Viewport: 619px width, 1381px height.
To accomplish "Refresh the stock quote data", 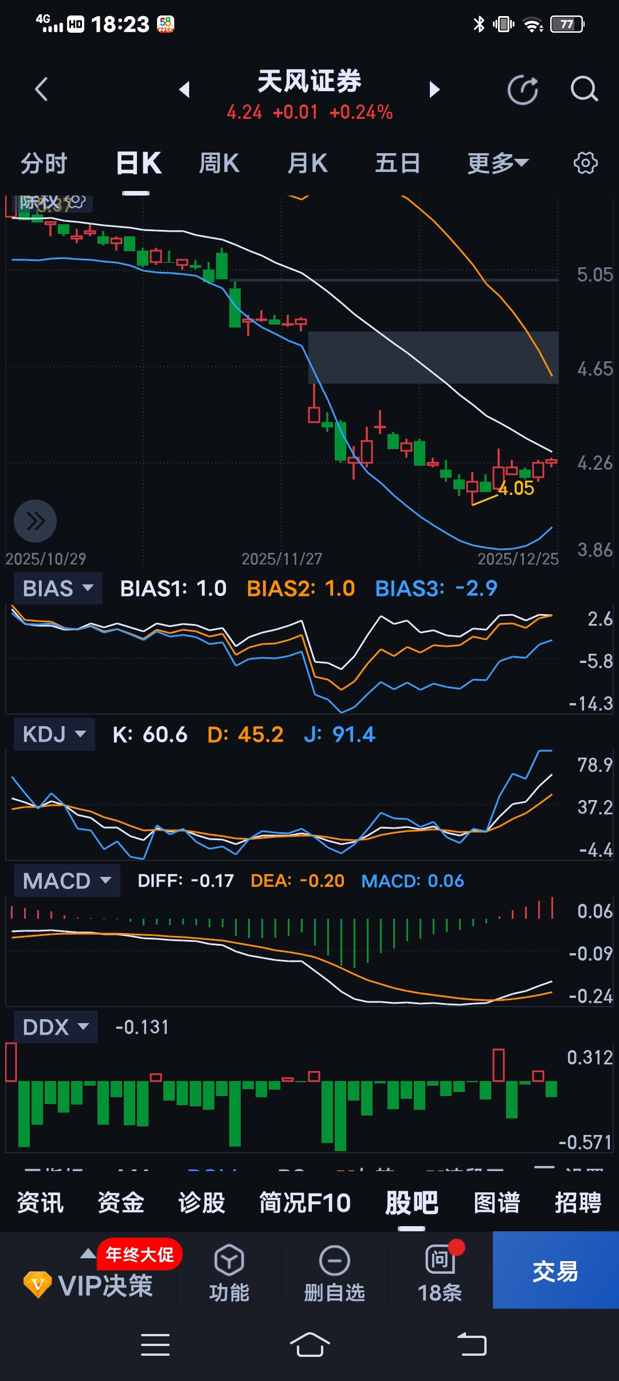I will [x=523, y=89].
